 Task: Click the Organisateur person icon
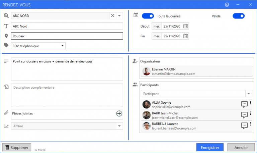(135, 61)
